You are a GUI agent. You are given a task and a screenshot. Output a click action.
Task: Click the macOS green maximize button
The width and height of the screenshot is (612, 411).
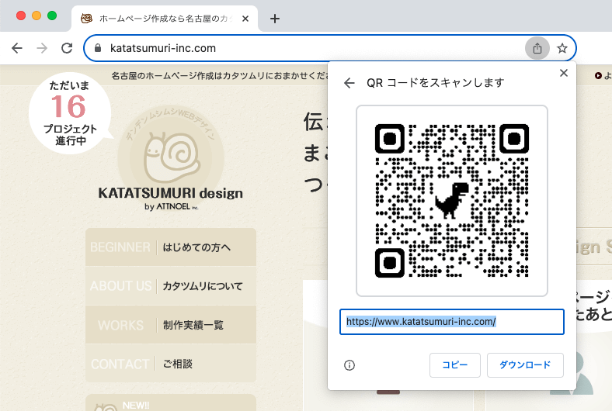(52, 16)
